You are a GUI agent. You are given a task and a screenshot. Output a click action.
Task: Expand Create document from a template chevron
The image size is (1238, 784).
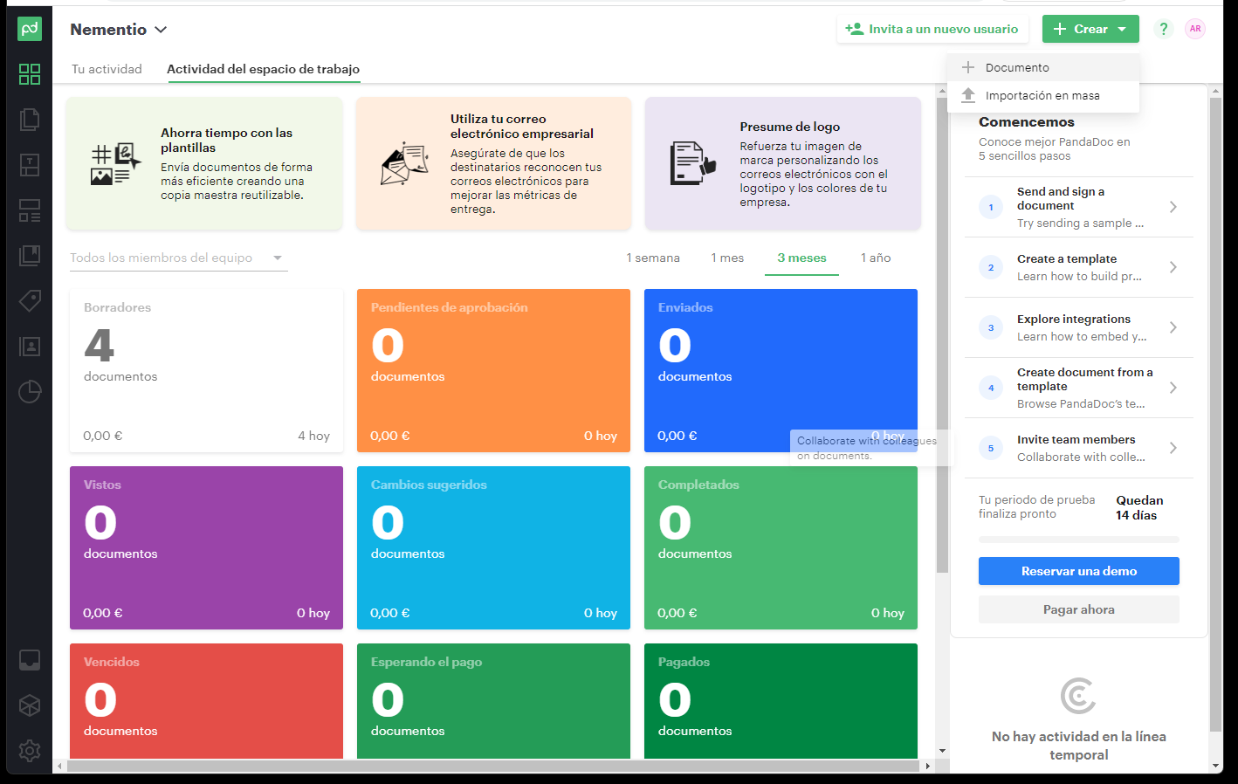(x=1173, y=388)
